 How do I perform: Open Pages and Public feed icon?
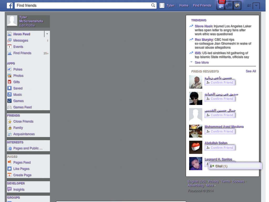tap(10, 148)
